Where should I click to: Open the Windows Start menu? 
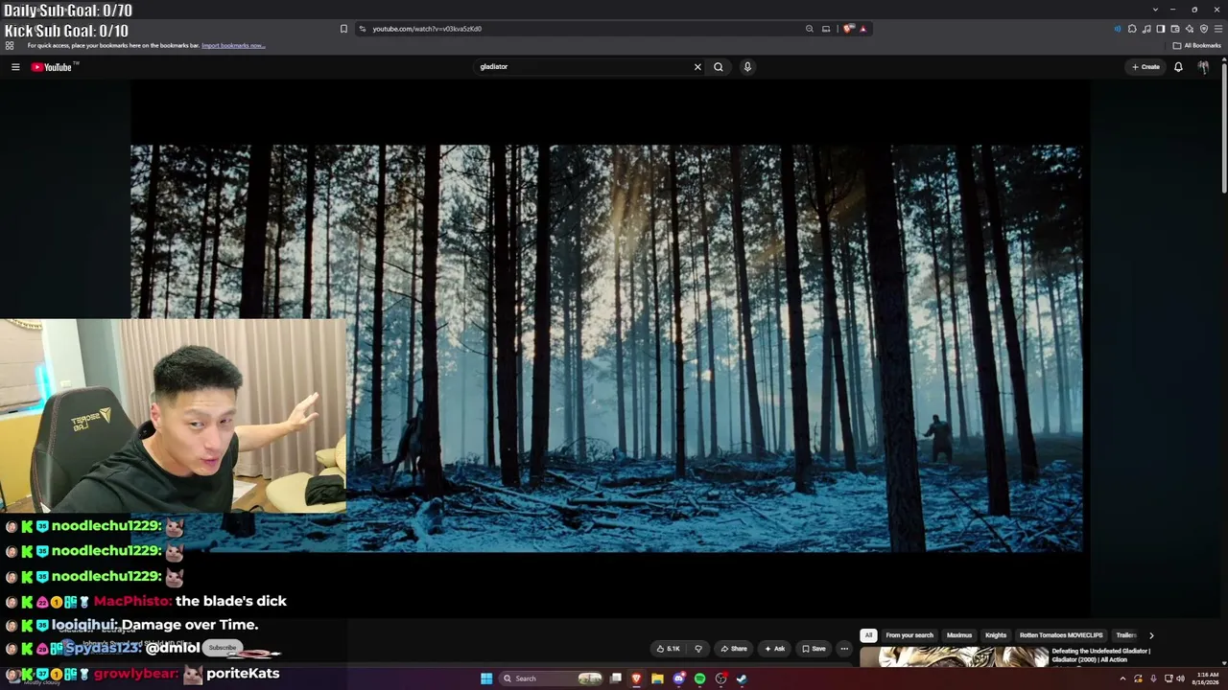[486, 678]
